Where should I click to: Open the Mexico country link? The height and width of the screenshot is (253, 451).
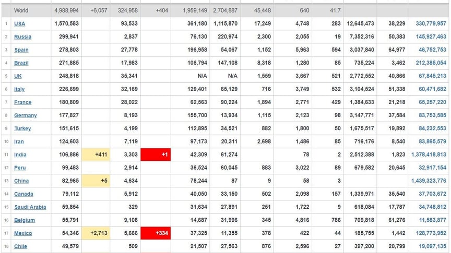[23, 233]
